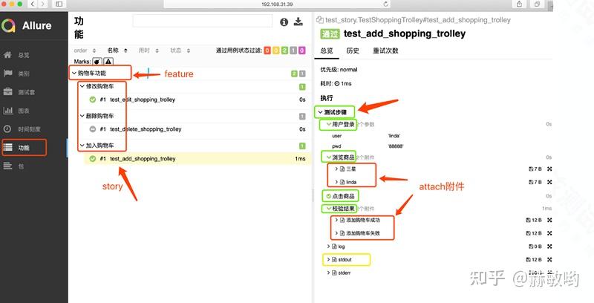Open the 总览 overview sidebar icon
This screenshot has height=303, width=594.
coord(7,55)
